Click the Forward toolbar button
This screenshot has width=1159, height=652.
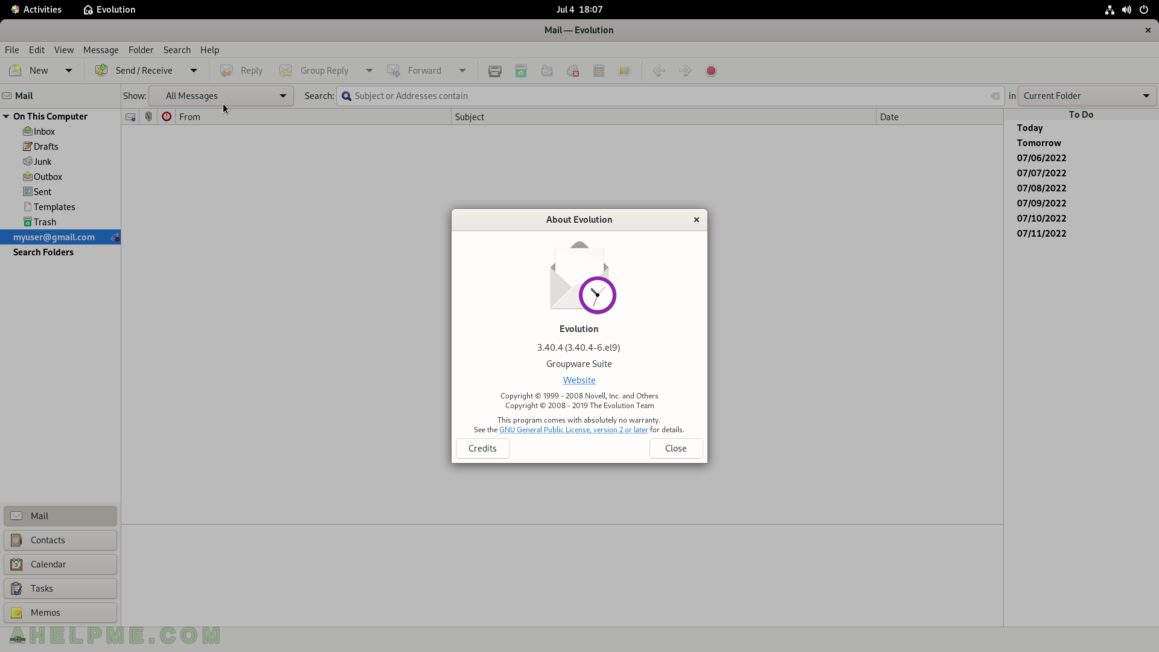pos(415,71)
